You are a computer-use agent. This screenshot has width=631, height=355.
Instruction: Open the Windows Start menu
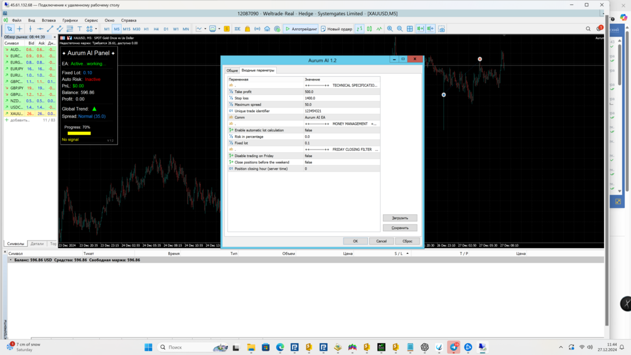(149, 347)
